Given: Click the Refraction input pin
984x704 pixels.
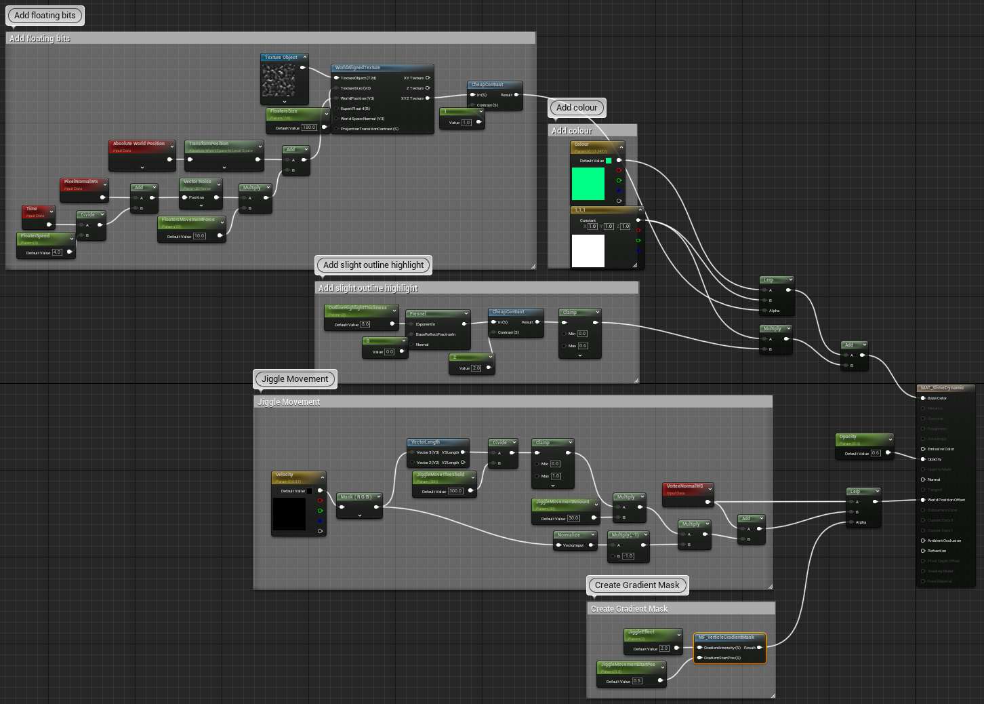Looking at the screenshot, I should coord(923,551).
